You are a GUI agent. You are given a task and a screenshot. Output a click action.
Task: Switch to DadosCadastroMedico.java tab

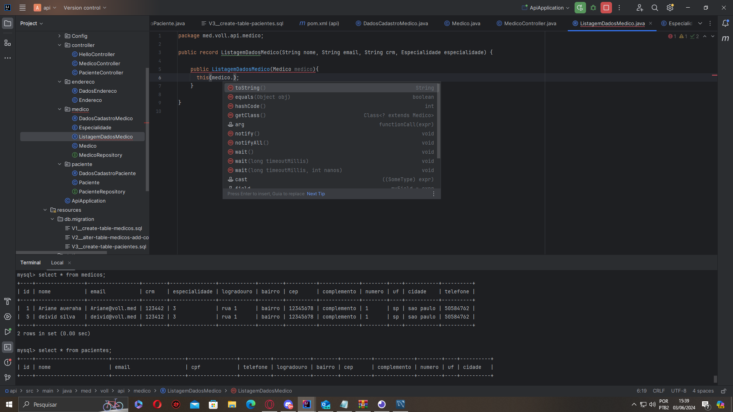(392, 23)
